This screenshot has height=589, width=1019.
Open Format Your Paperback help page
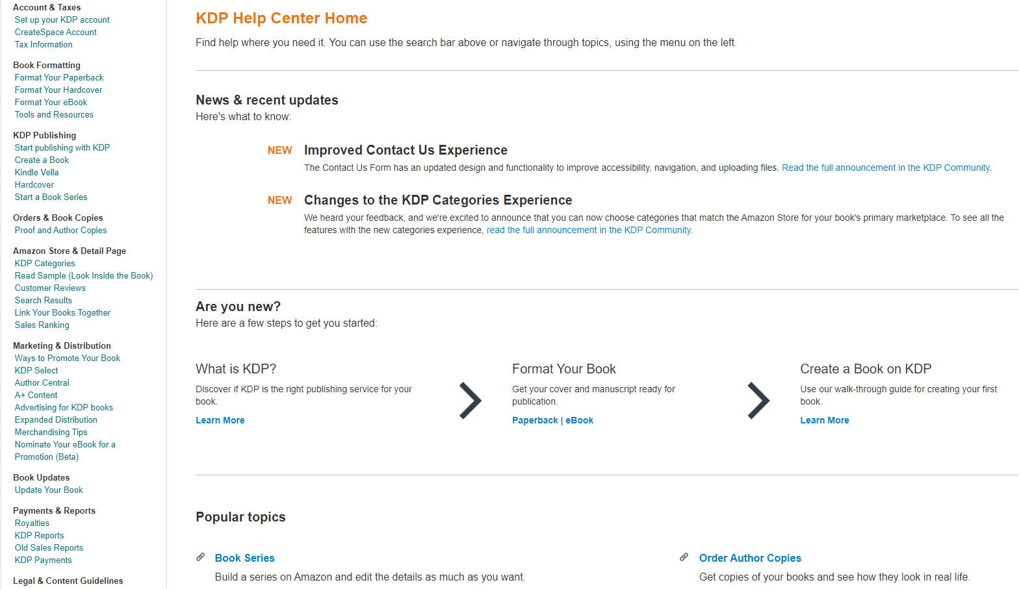(58, 77)
